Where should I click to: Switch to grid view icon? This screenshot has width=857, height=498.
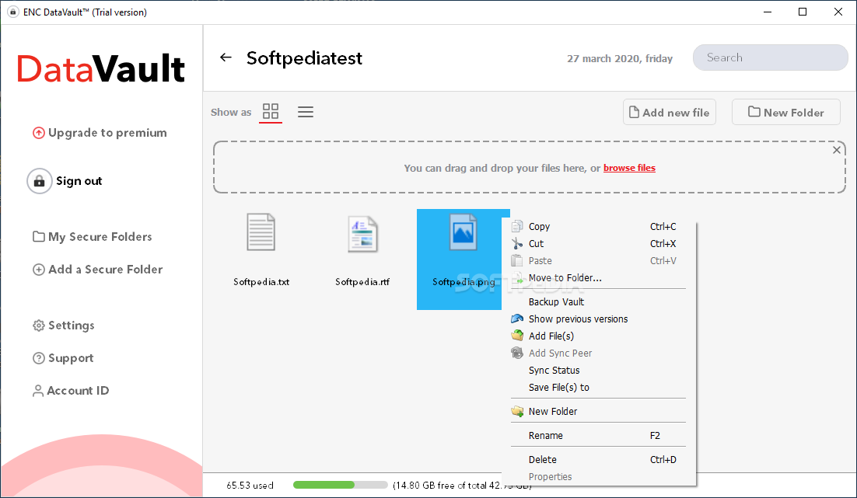(x=271, y=111)
